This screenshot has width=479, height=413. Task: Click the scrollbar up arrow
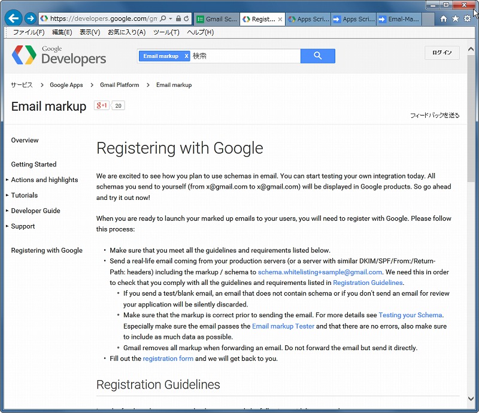(471, 49)
